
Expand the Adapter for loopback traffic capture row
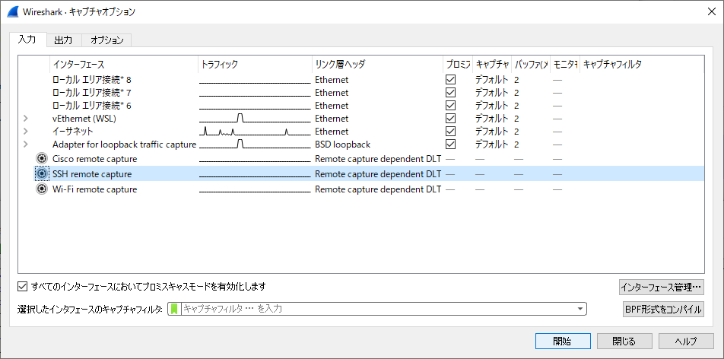(x=26, y=145)
